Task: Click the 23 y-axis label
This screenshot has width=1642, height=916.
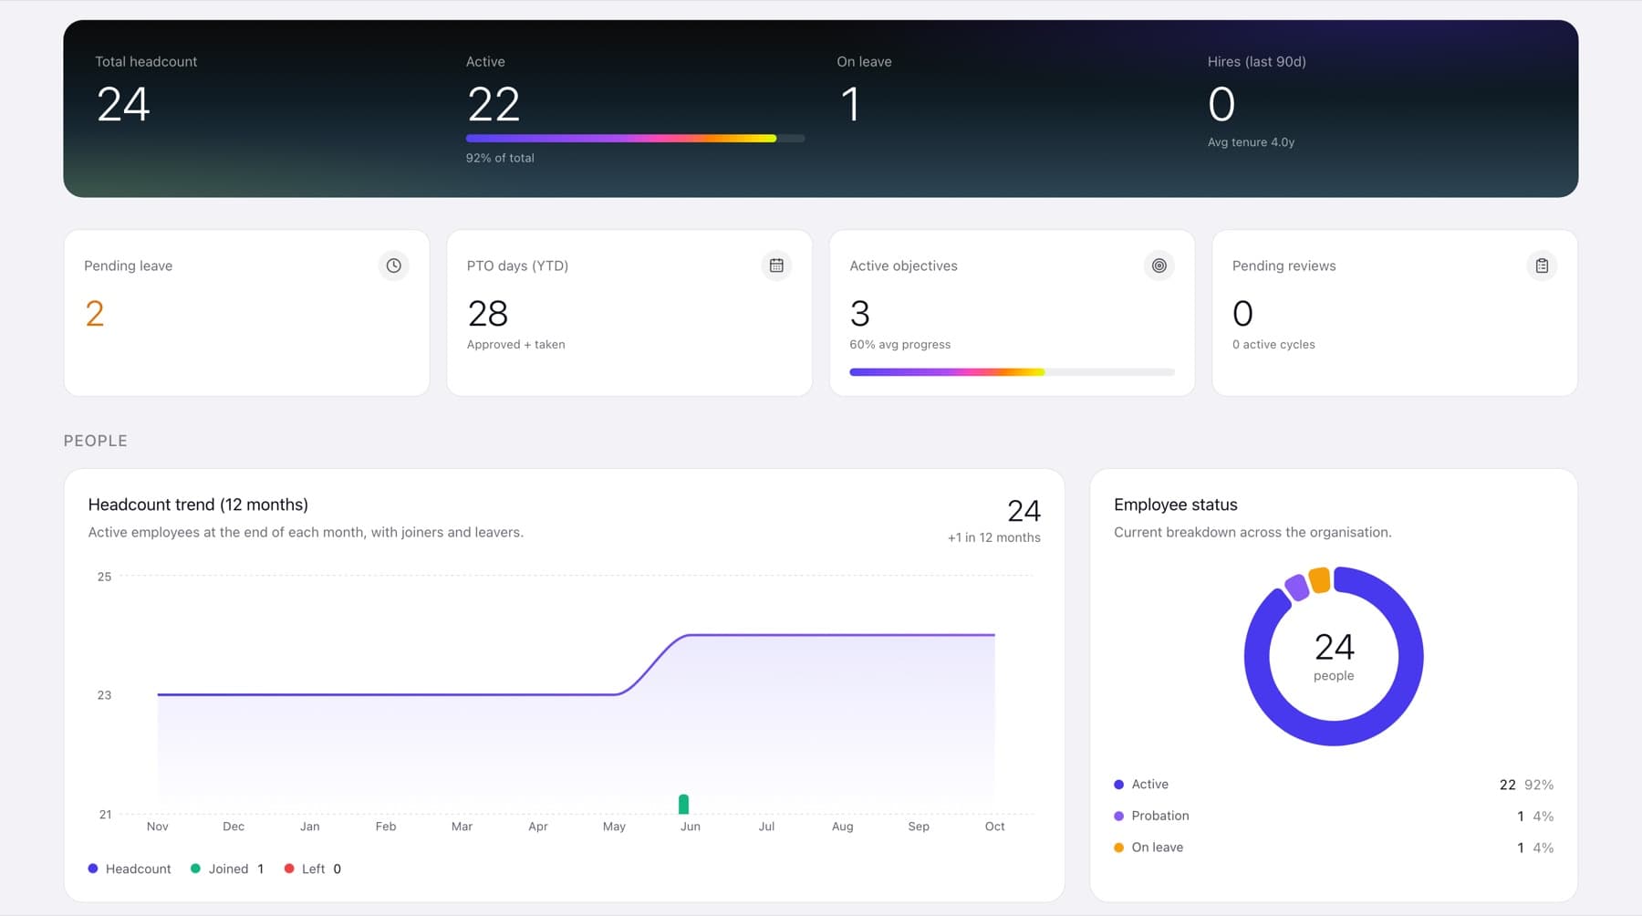Action: [104, 695]
